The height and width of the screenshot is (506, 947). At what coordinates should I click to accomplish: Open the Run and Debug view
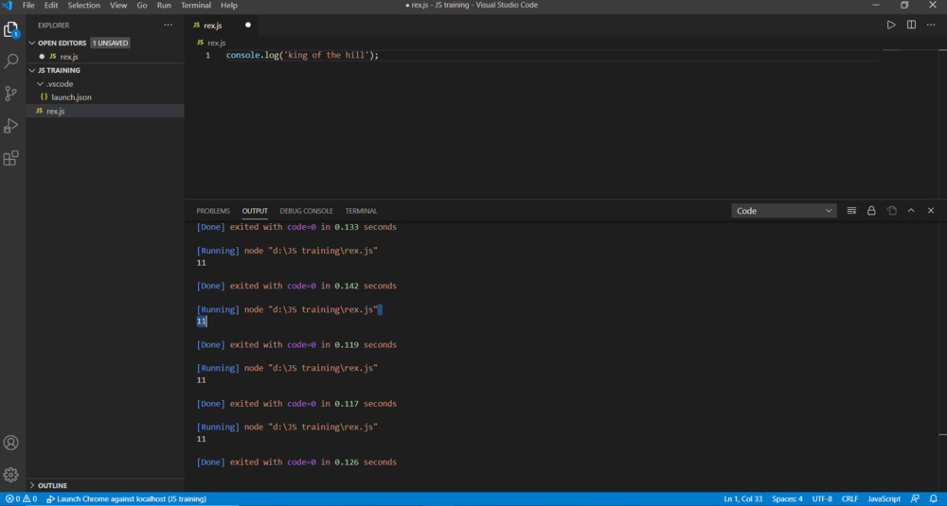[11, 126]
